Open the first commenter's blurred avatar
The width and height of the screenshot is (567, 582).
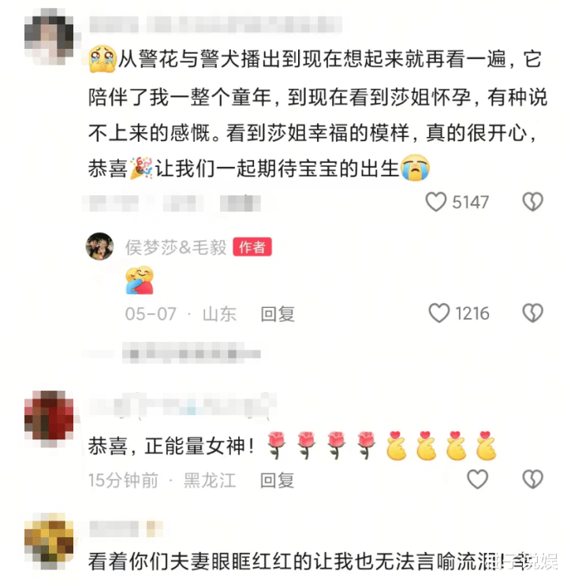(x=49, y=36)
